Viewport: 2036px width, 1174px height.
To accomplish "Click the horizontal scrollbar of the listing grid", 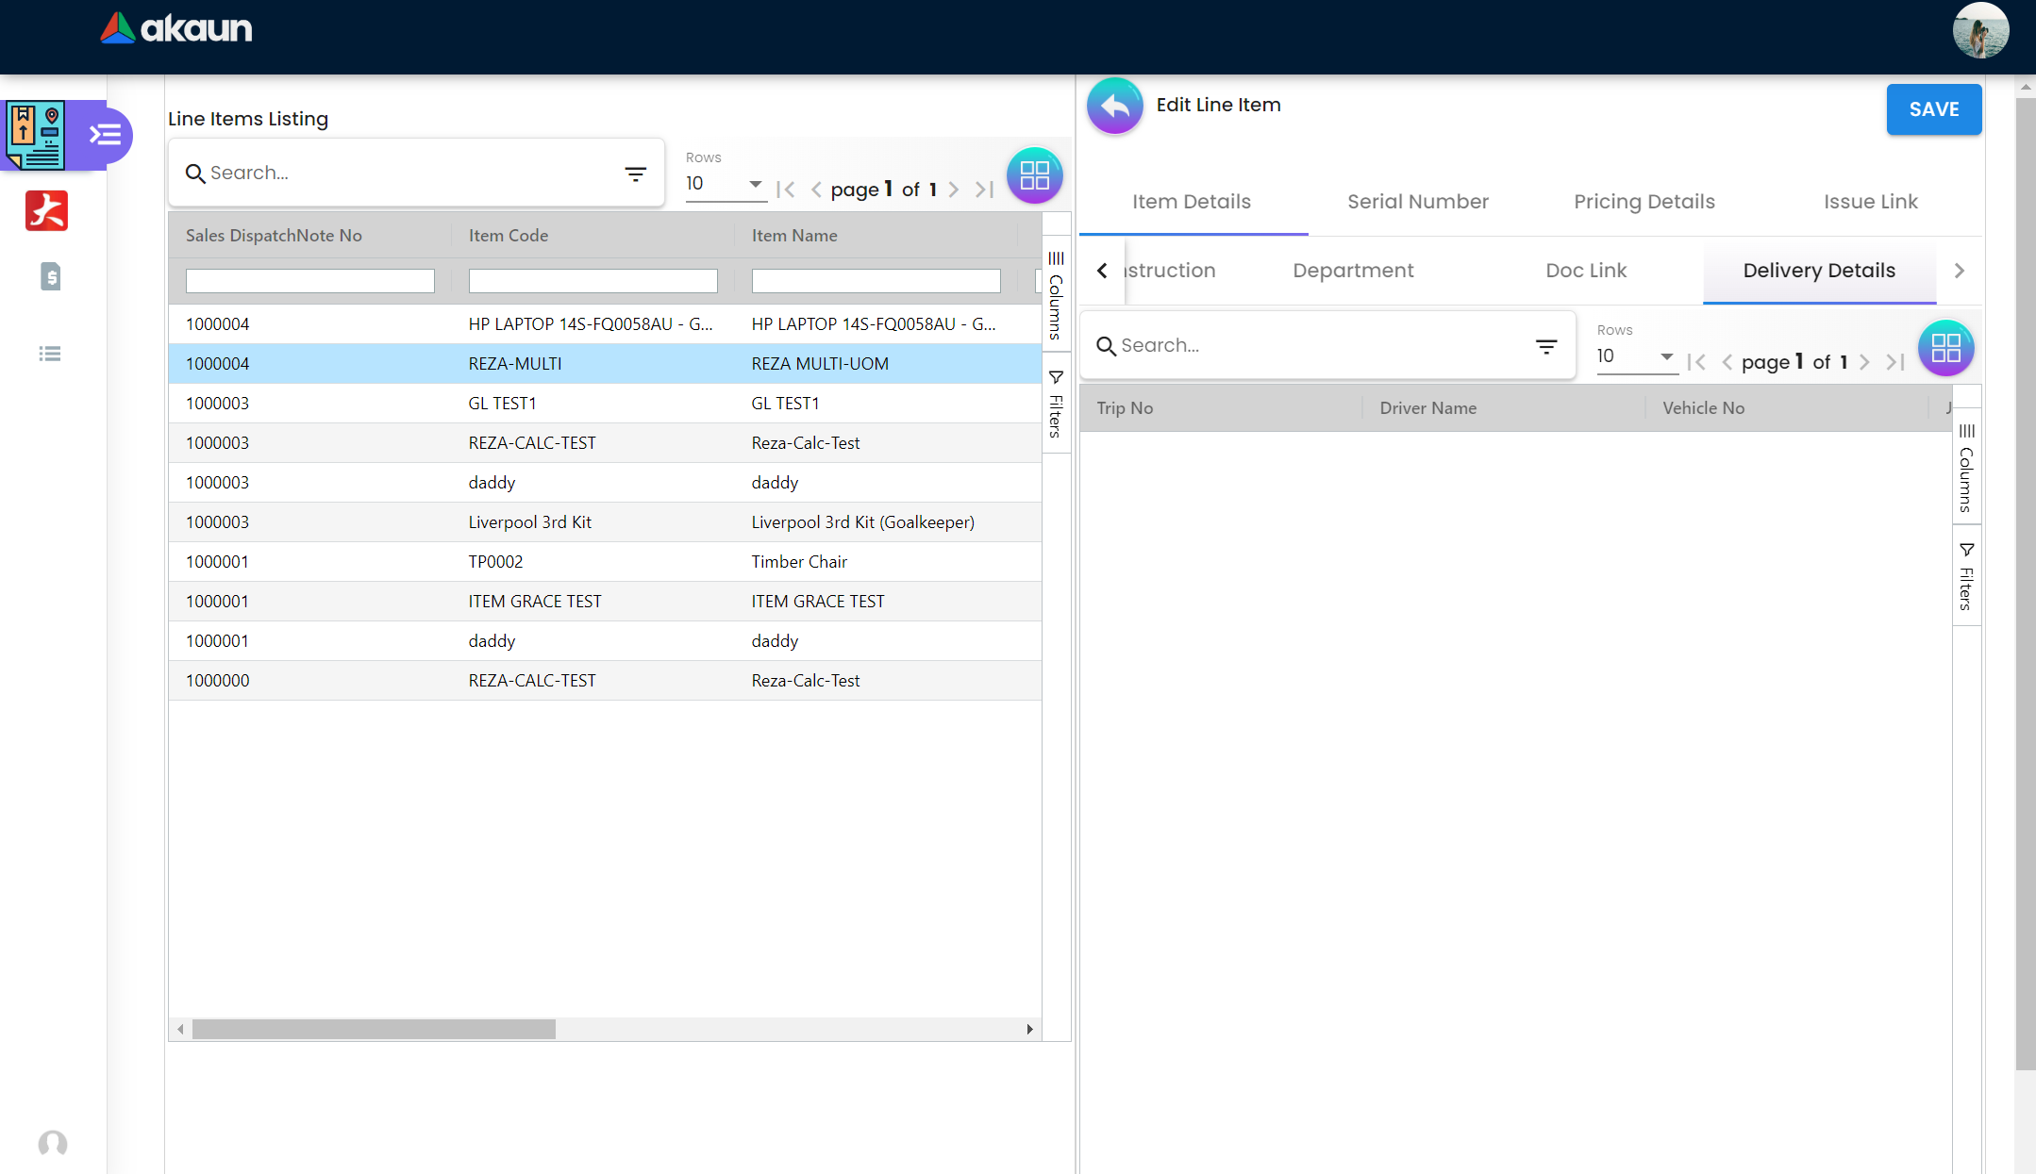I will click(x=374, y=1029).
